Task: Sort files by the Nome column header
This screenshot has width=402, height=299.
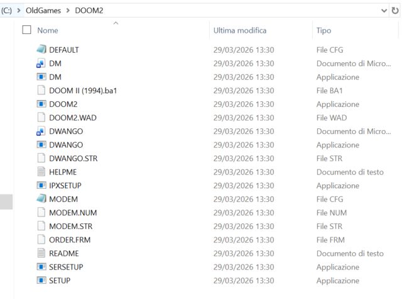Action: (x=48, y=30)
